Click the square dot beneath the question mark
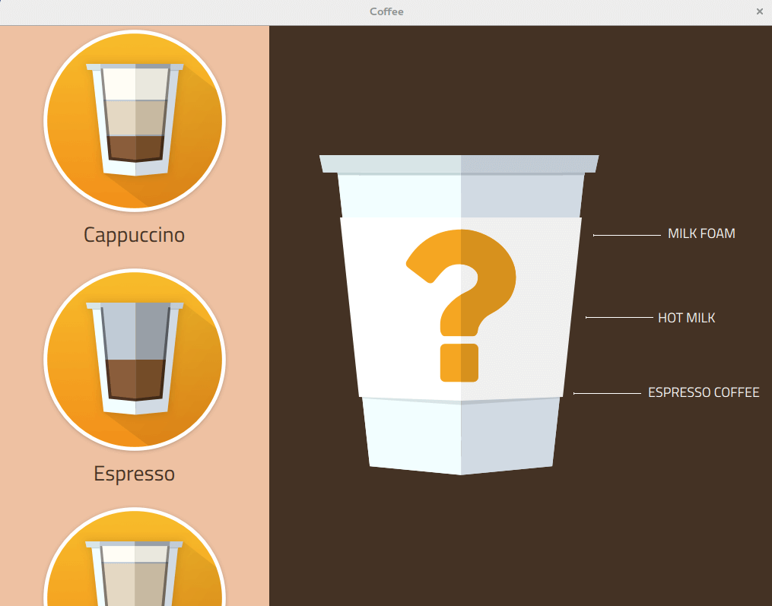The image size is (772, 606). pos(459,363)
